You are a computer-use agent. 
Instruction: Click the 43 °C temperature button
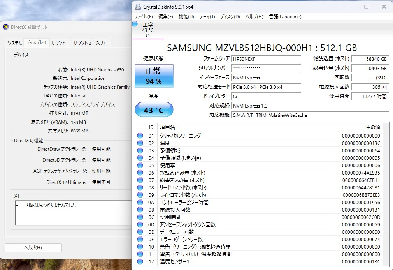tap(154, 109)
